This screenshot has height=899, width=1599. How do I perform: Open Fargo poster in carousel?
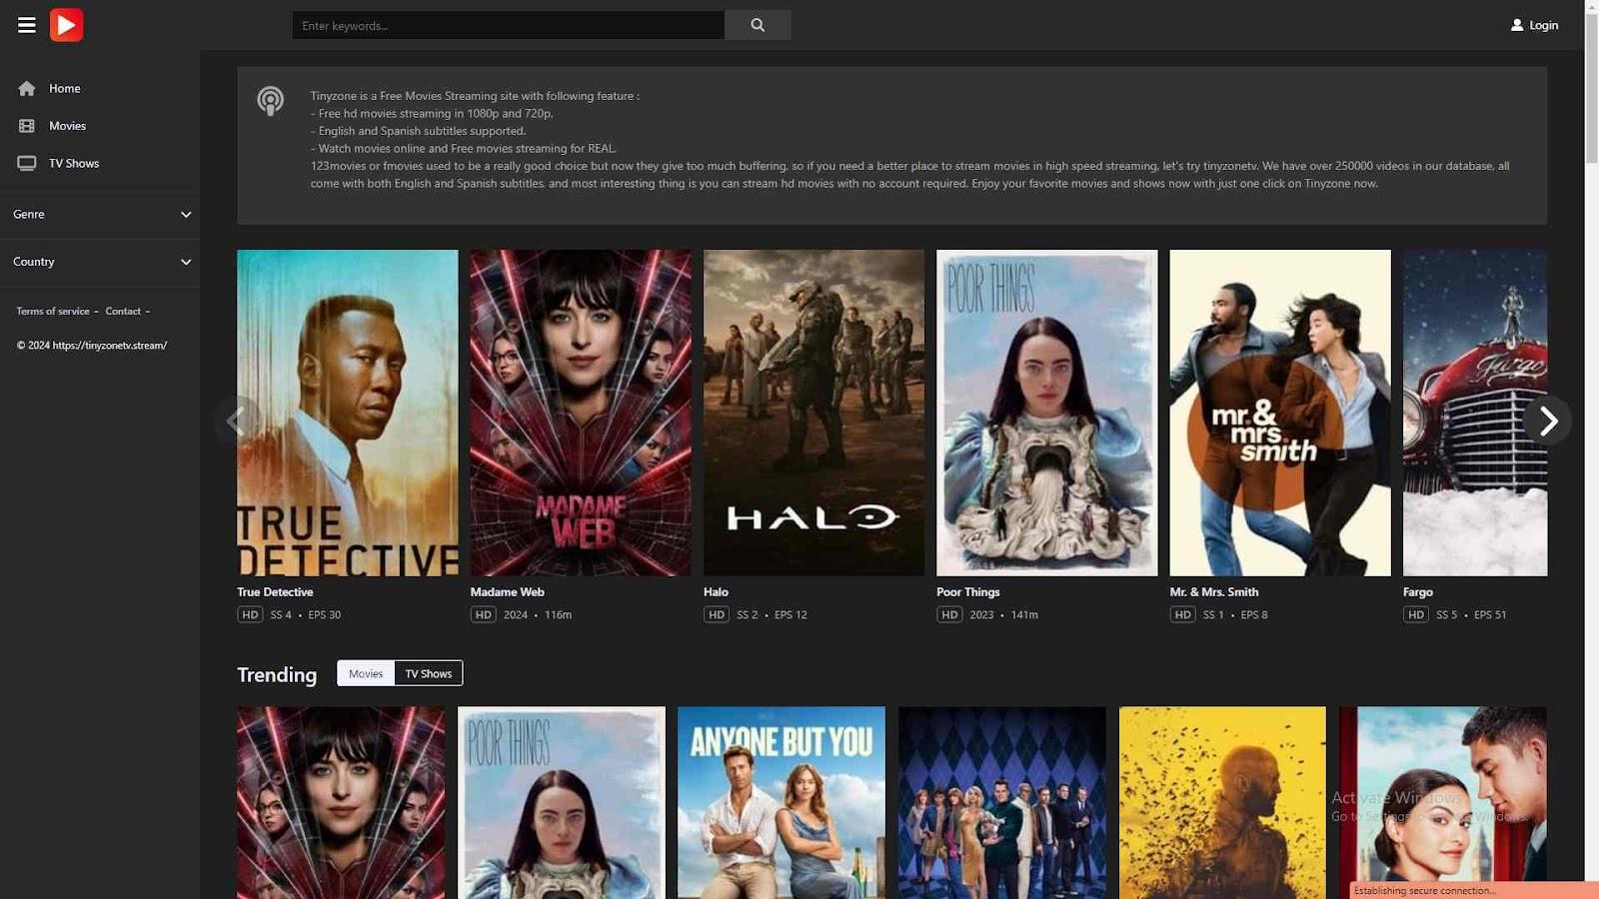tap(1475, 413)
